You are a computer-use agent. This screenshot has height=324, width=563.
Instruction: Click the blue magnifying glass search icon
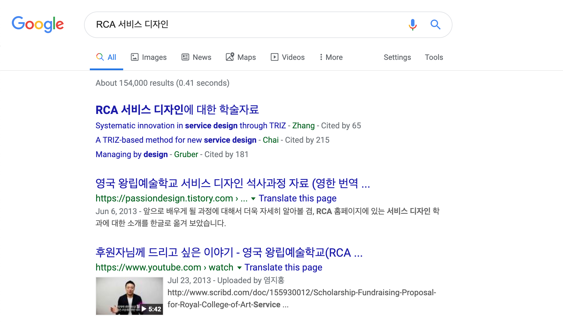[x=435, y=25]
